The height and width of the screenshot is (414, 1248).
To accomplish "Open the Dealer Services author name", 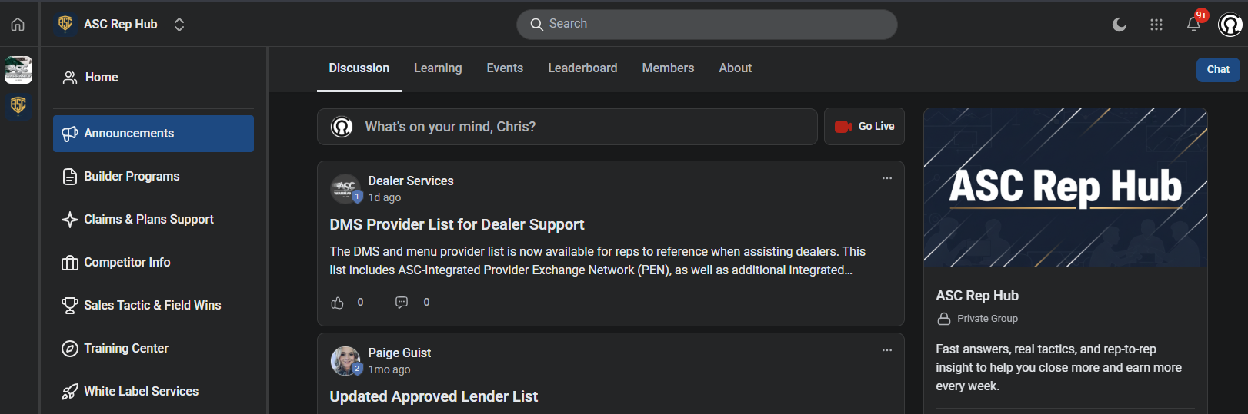I will (411, 181).
